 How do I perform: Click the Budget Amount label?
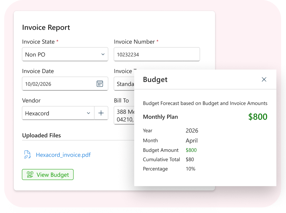coord(161,150)
